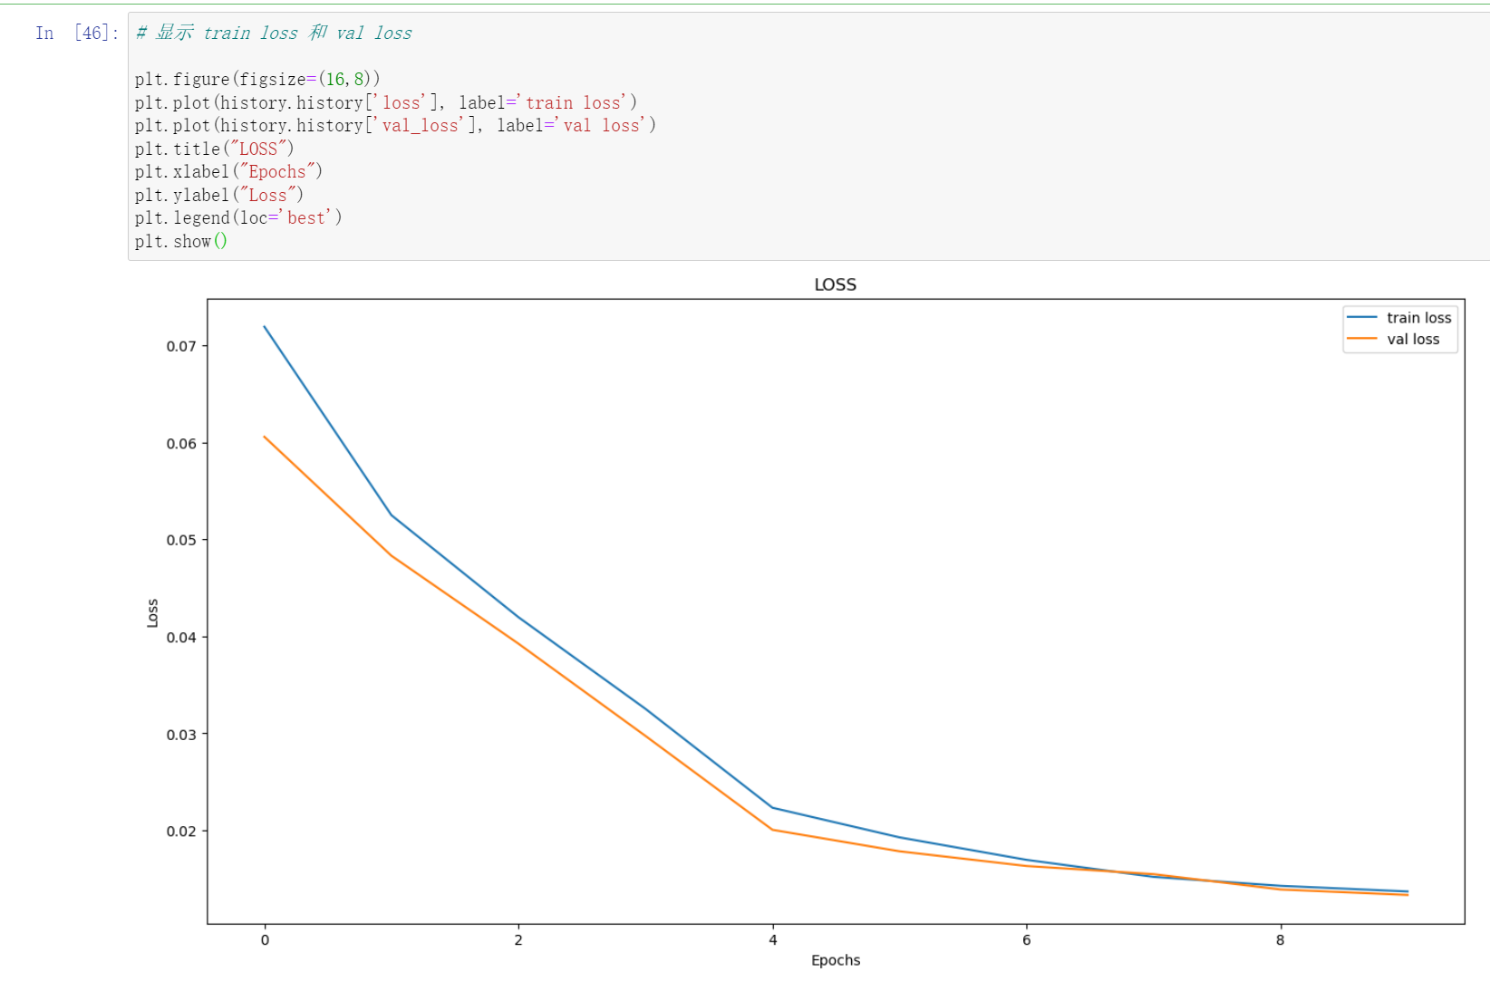The width and height of the screenshot is (1490, 991).
Task: Click the plt.legend(loc='best') line
Action: tap(238, 217)
